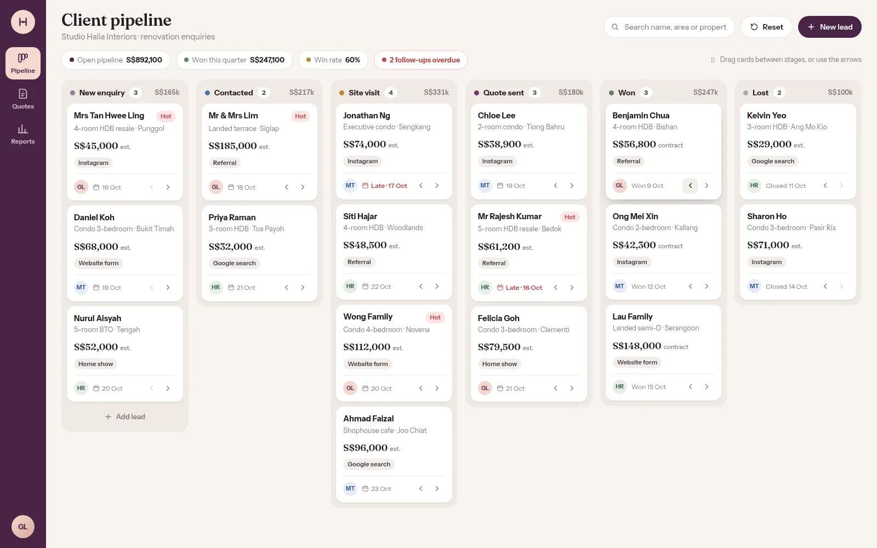Move Sharon Ho card back a stage

825,287
